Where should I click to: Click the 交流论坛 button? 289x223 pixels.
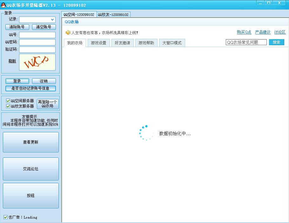pyautogui.click(x=31, y=169)
